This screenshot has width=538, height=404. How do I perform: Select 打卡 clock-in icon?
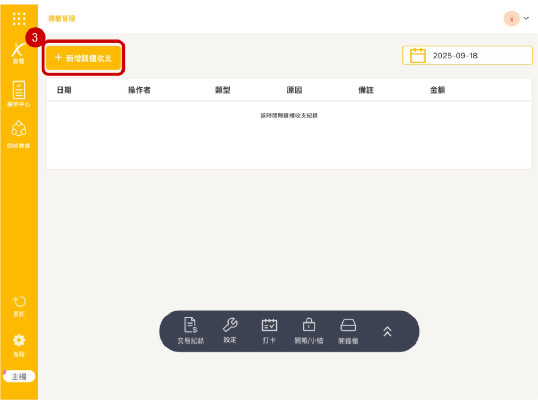270,331
